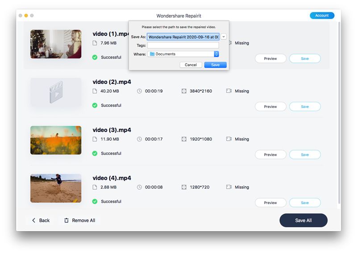This screenshot has width=357, height=254.
Task: Click the 11.90 MB size value
Action: point(110,139)
